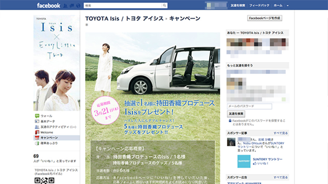
Task: Click the 基本データ card icon
Action: (x=37, y=121)
